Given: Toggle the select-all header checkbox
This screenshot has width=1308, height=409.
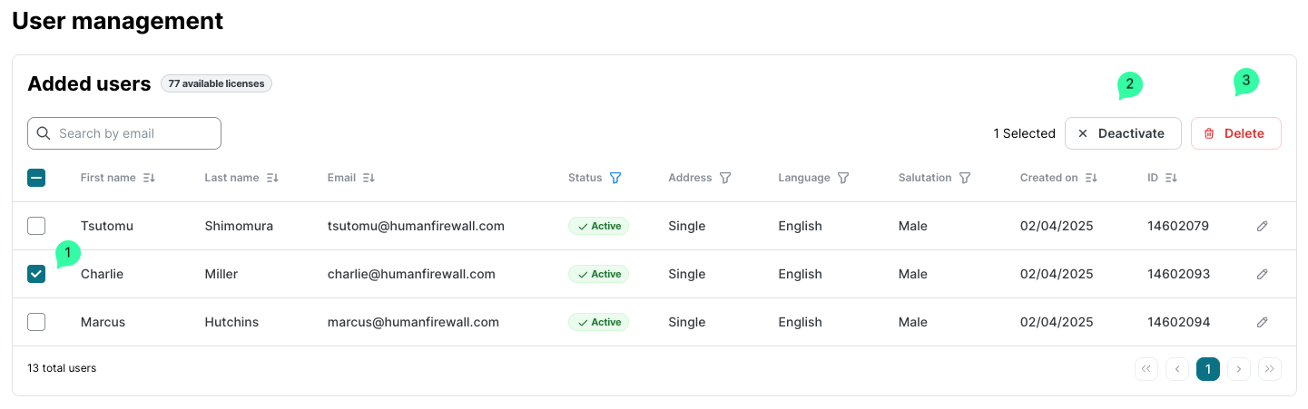Looking at the screenshot, I should [x=36, y=179].
